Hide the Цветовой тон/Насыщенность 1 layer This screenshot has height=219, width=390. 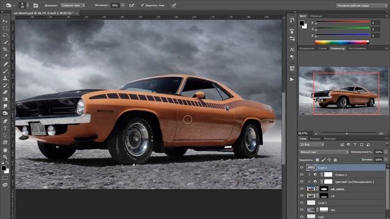point(302,181)
